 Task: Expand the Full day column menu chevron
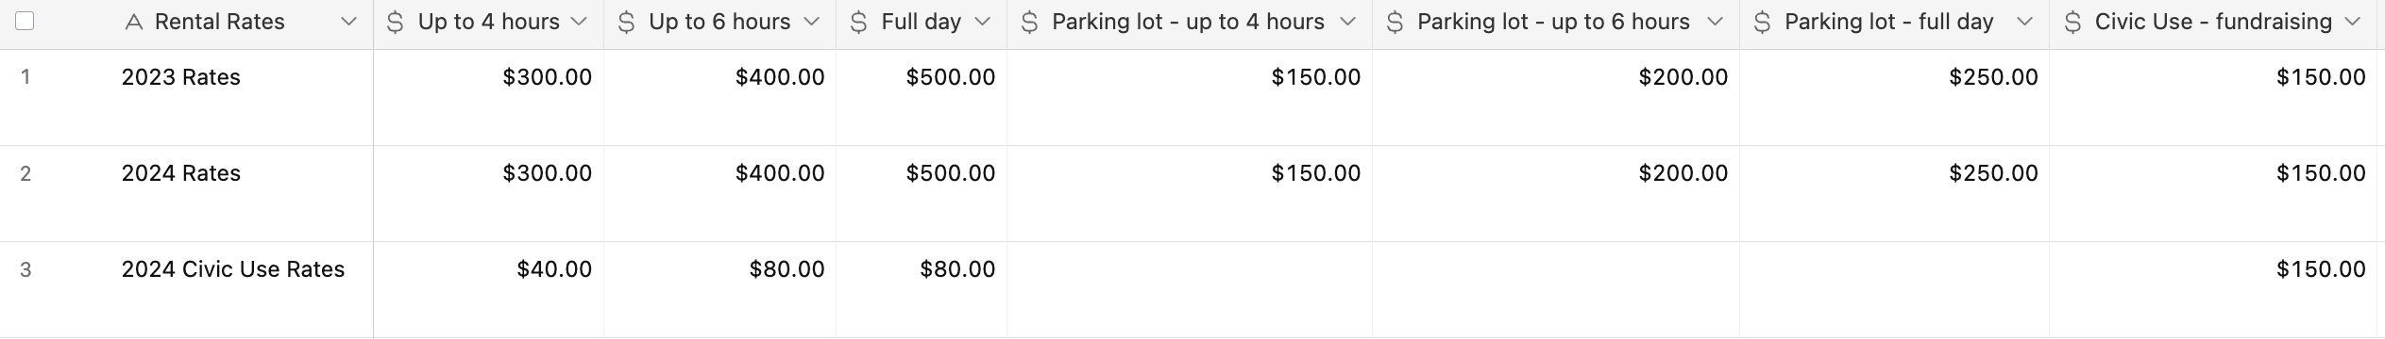pyautogui.click(x=983, y=23)
